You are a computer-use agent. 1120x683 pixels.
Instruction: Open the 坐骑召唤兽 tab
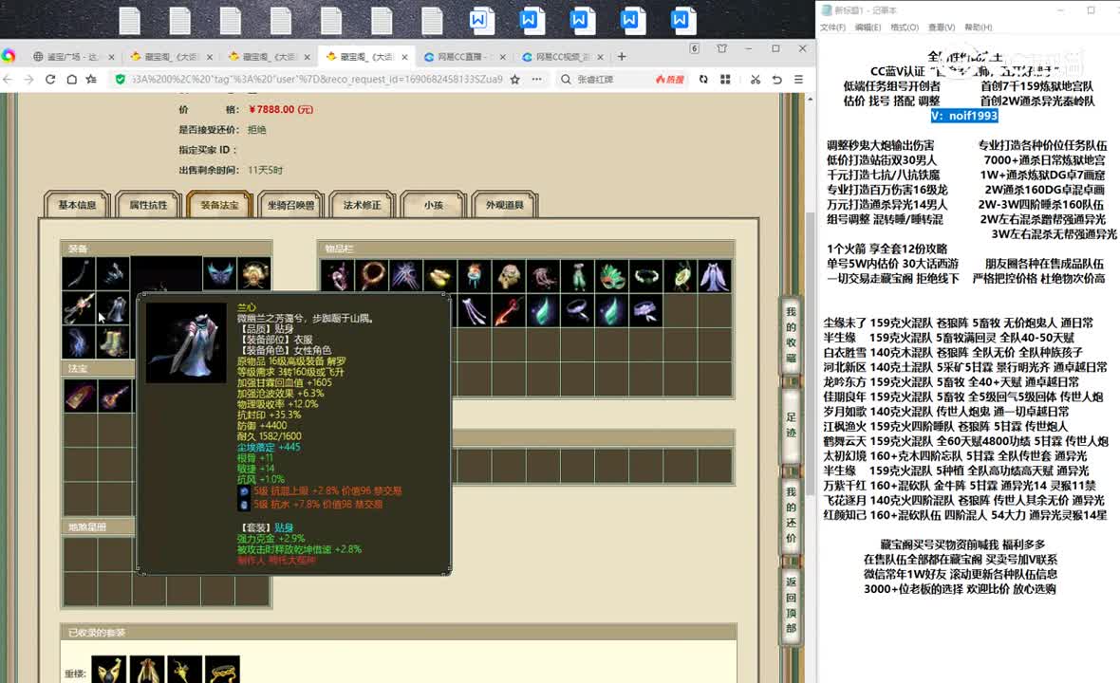coord(290,205)
